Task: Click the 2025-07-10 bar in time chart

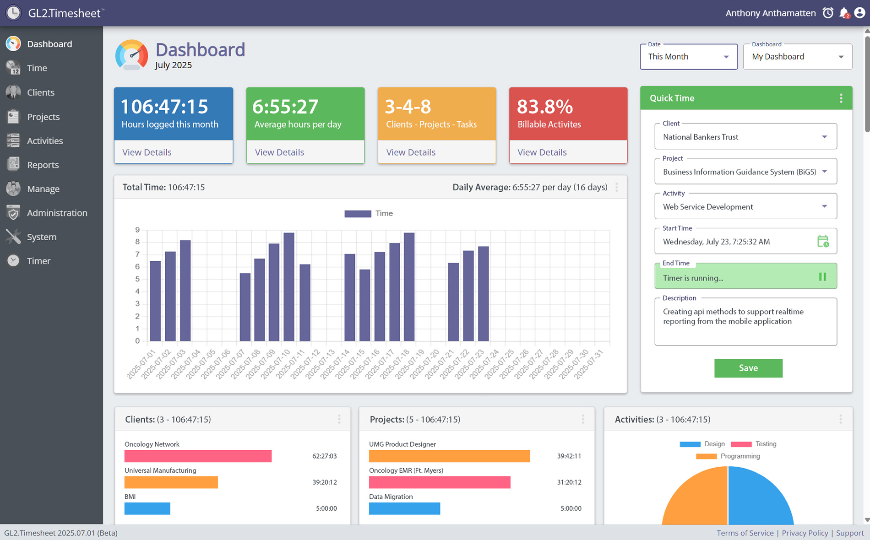Action: (x=289, y=287)
